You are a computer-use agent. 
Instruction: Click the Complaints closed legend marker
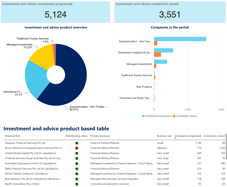tap(174, 116)
